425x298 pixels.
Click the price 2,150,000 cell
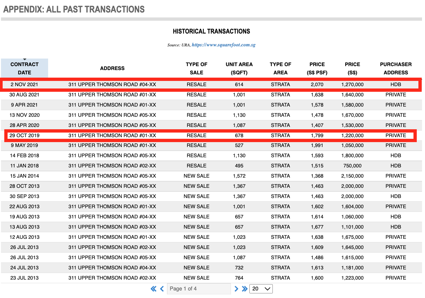[353, 176]
